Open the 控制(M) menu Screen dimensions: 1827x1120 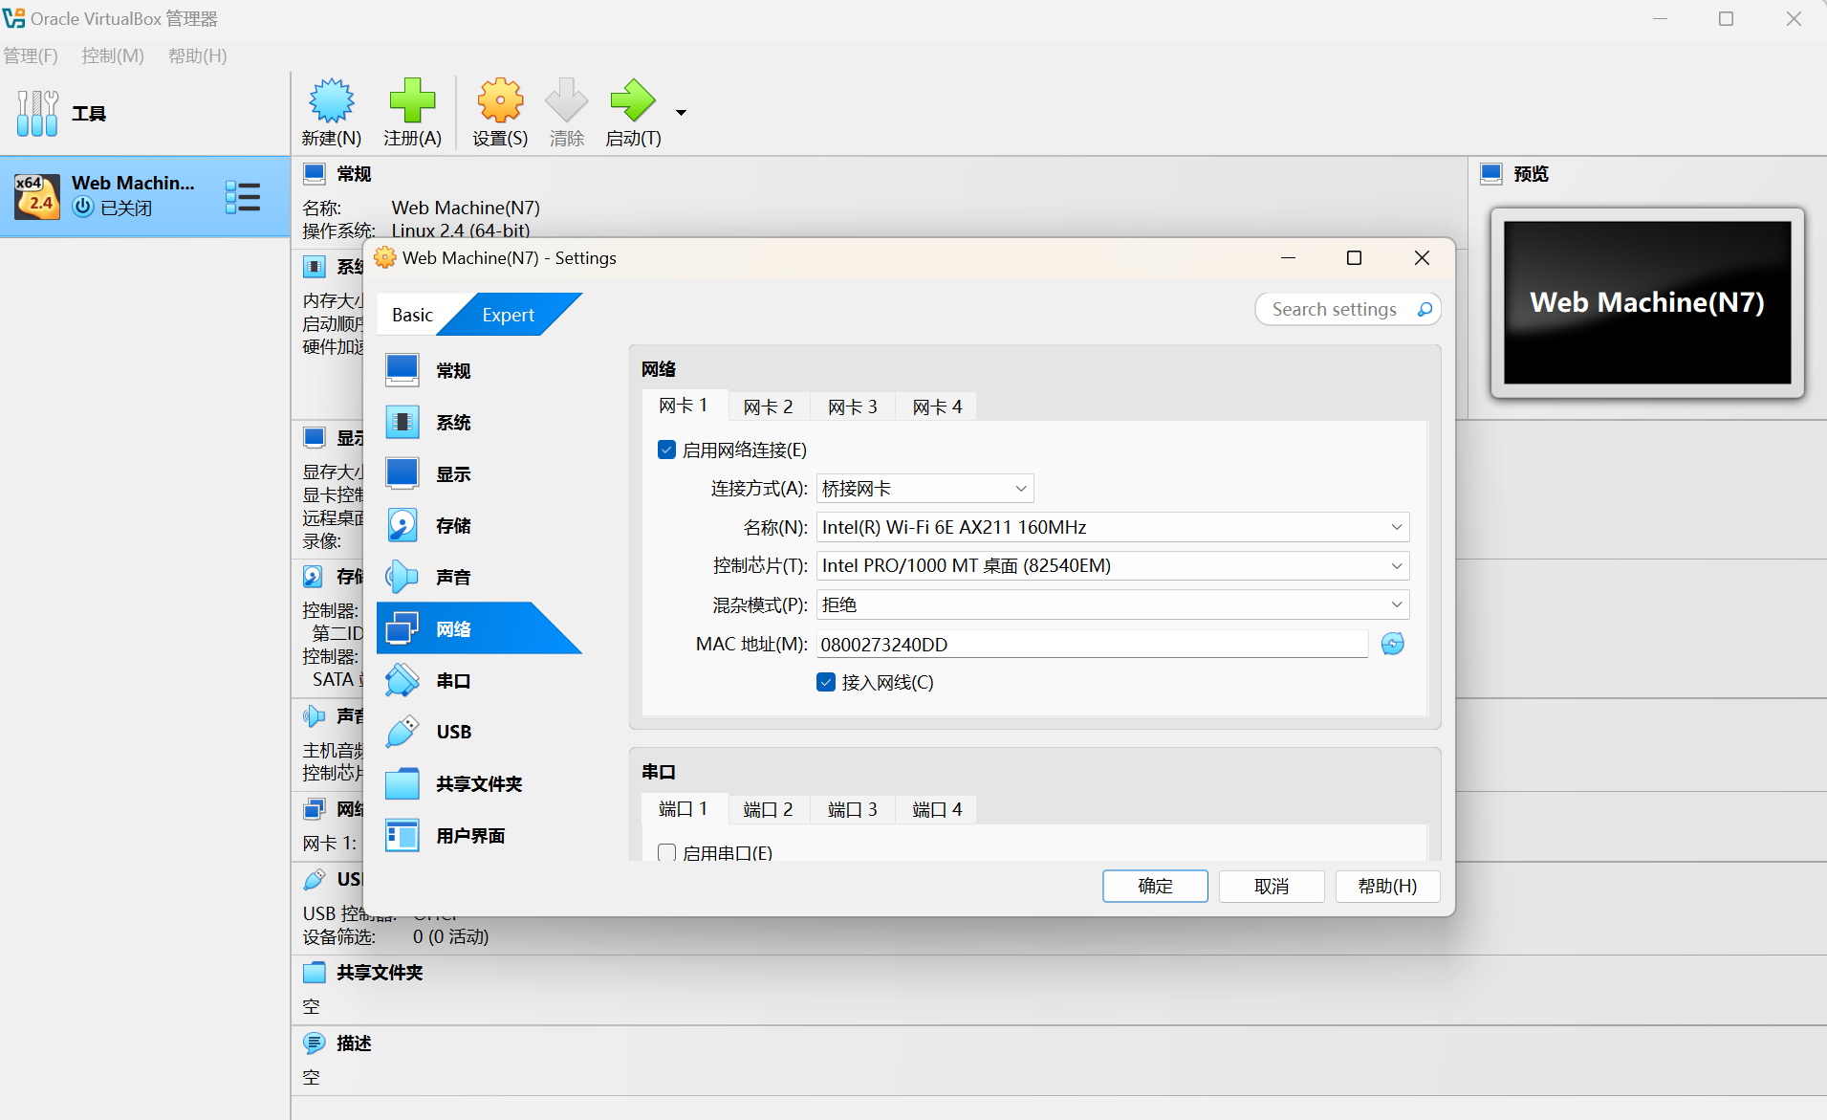pos(113,55)
